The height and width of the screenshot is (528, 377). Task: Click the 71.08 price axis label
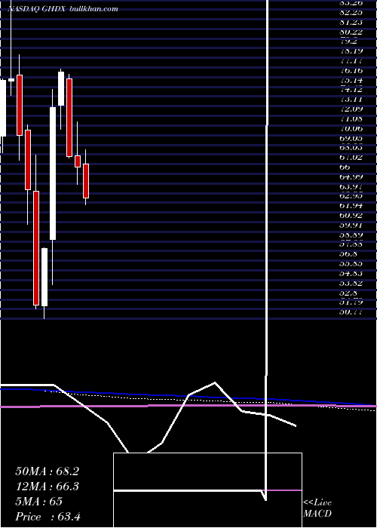coord(351,118)
